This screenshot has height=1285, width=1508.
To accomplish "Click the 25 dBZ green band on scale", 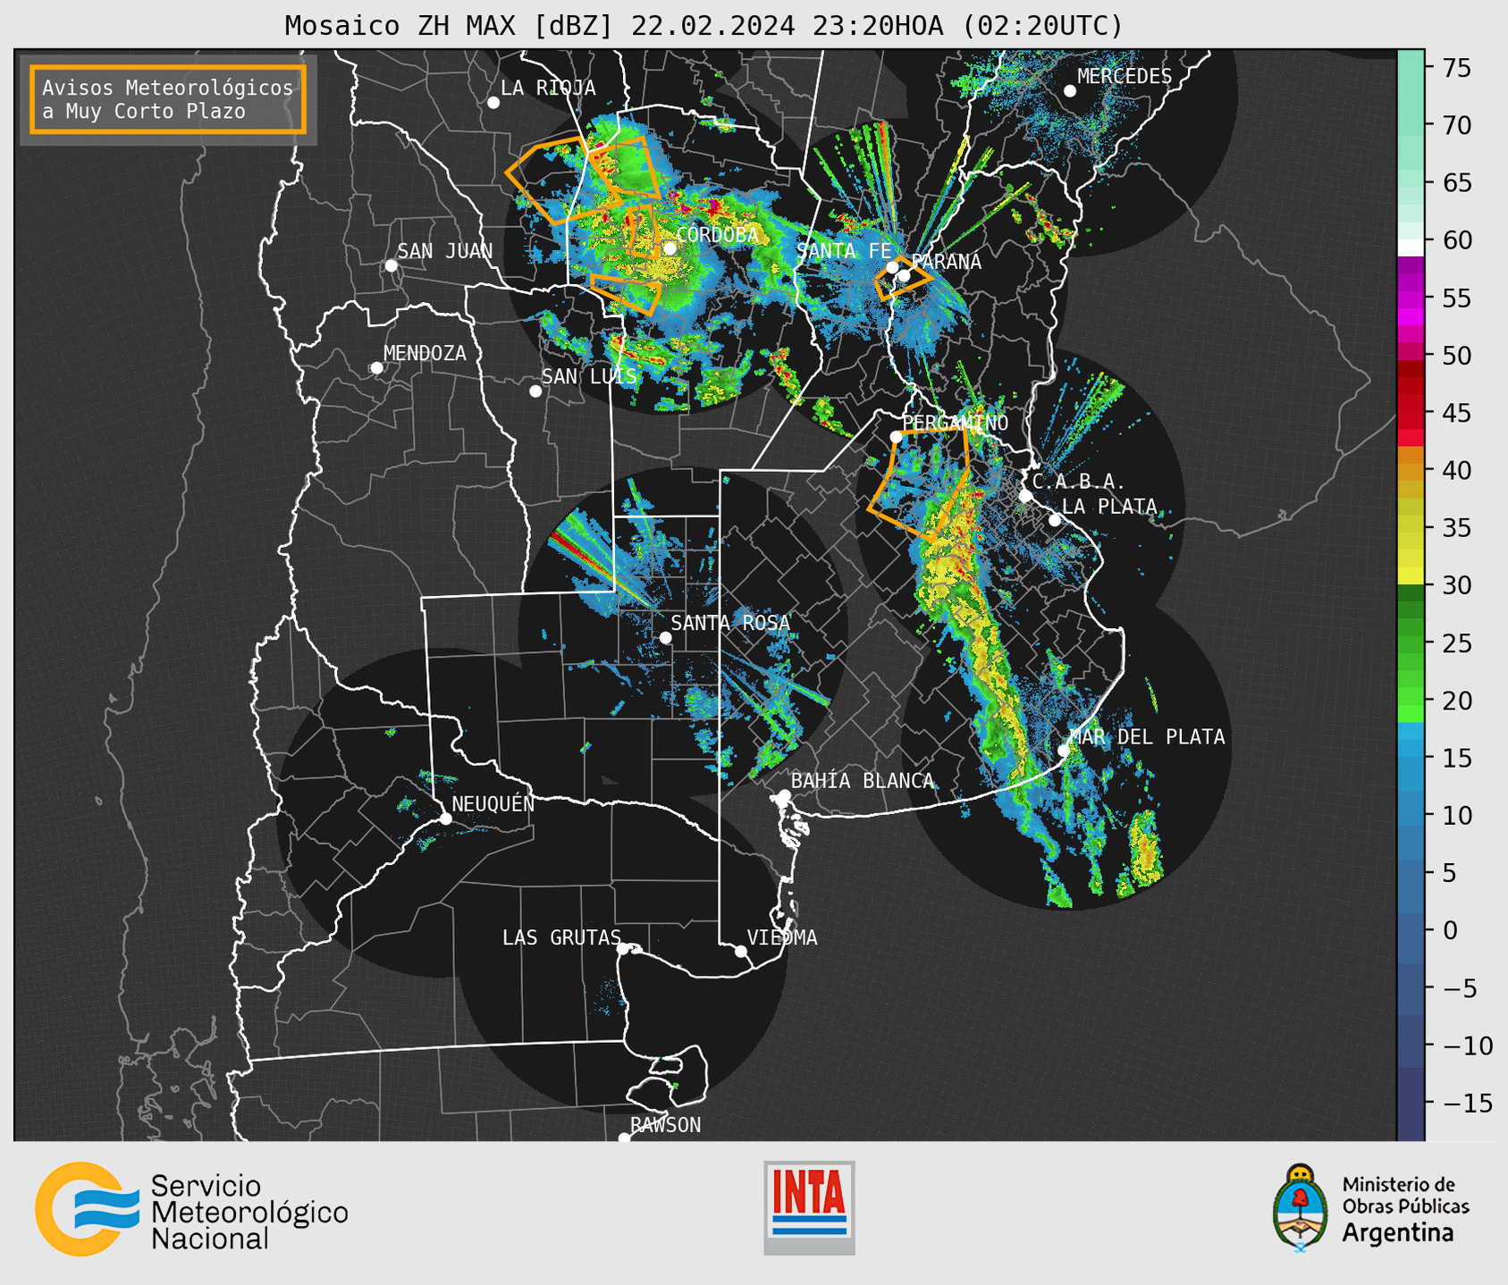I will 1411,643.
